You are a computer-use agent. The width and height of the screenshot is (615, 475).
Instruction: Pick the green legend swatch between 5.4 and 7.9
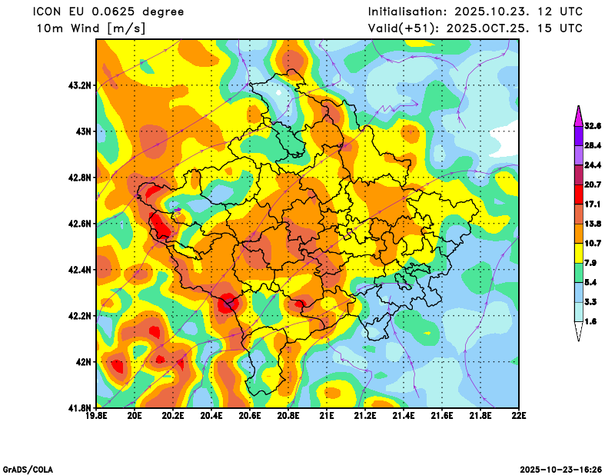577,273
